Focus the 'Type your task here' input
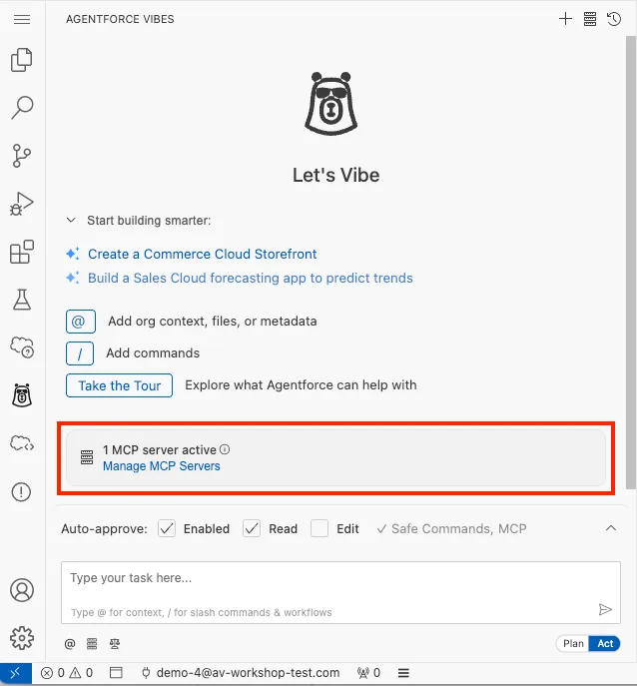637x686 pixels. click(x=329, y=579)
